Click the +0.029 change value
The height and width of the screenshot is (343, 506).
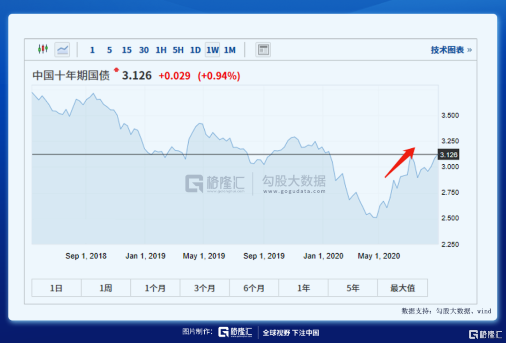[175, 76]
